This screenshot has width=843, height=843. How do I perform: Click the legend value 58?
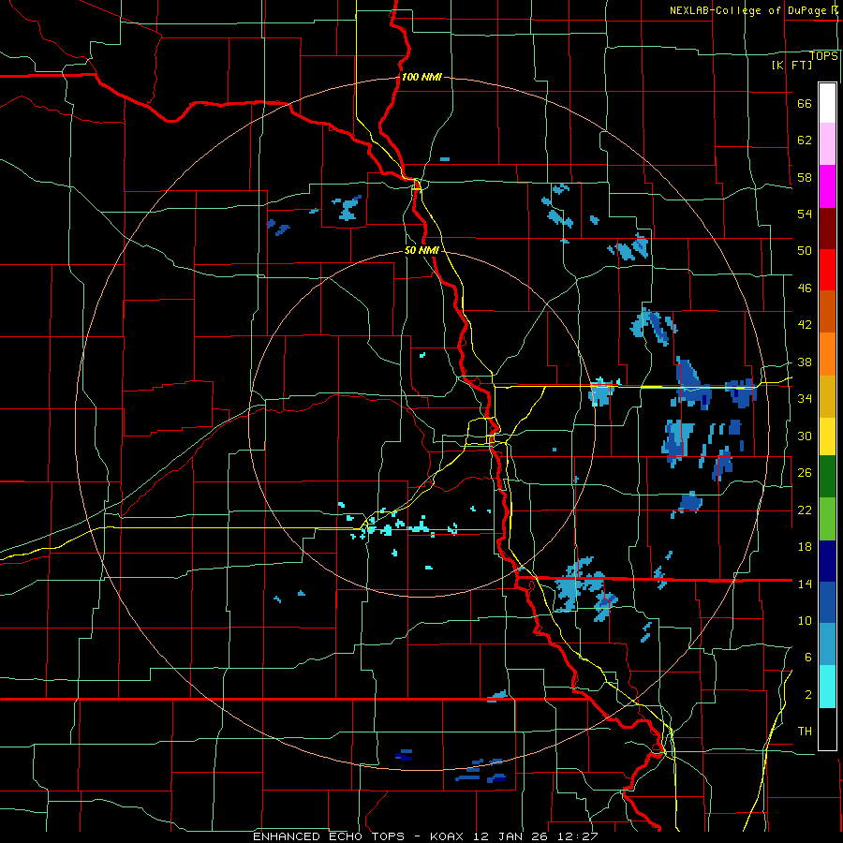tap(805, 177)
